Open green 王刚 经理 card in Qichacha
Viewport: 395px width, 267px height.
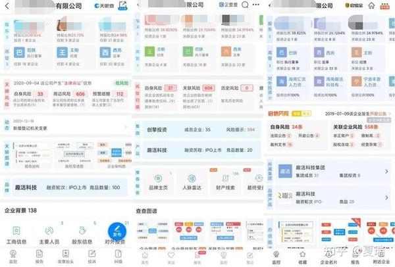tap(160, 57)
